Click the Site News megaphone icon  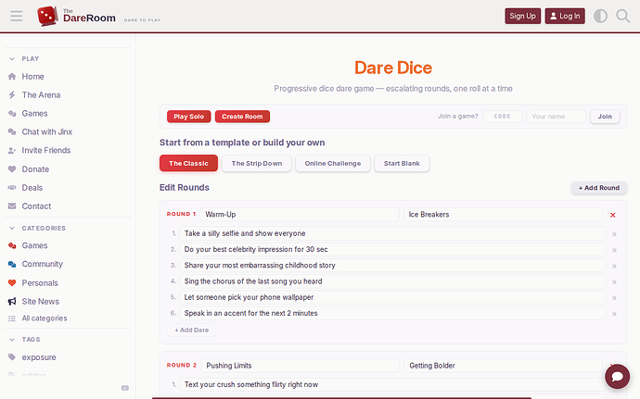pos(12,301)
